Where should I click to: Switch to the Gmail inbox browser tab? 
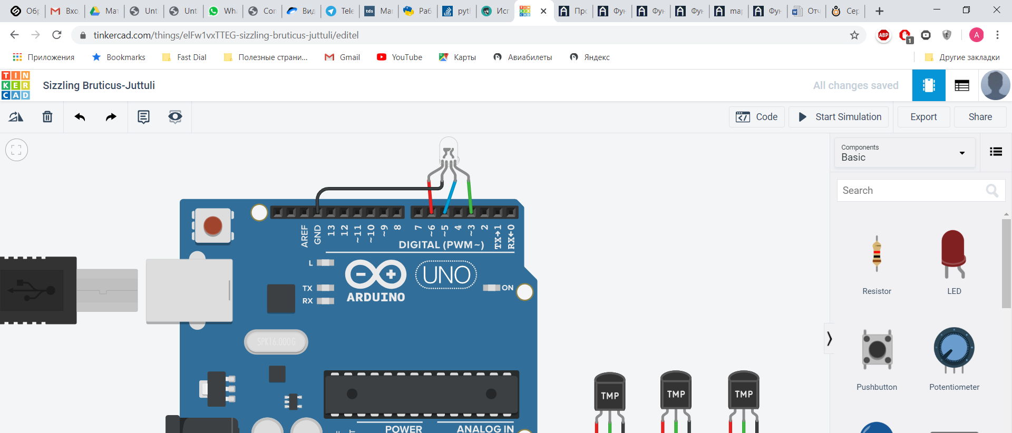tap(65, 11)
